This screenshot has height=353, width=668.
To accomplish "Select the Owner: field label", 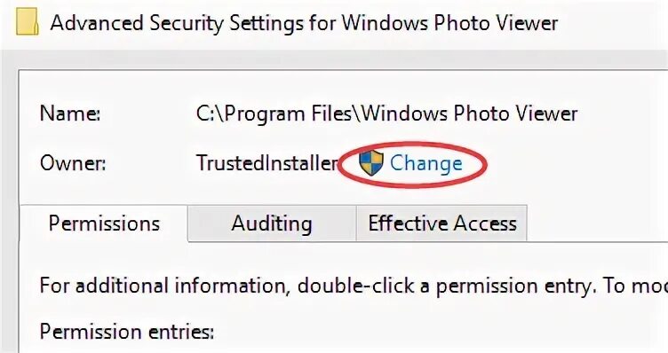I will (x=73, y=163).
